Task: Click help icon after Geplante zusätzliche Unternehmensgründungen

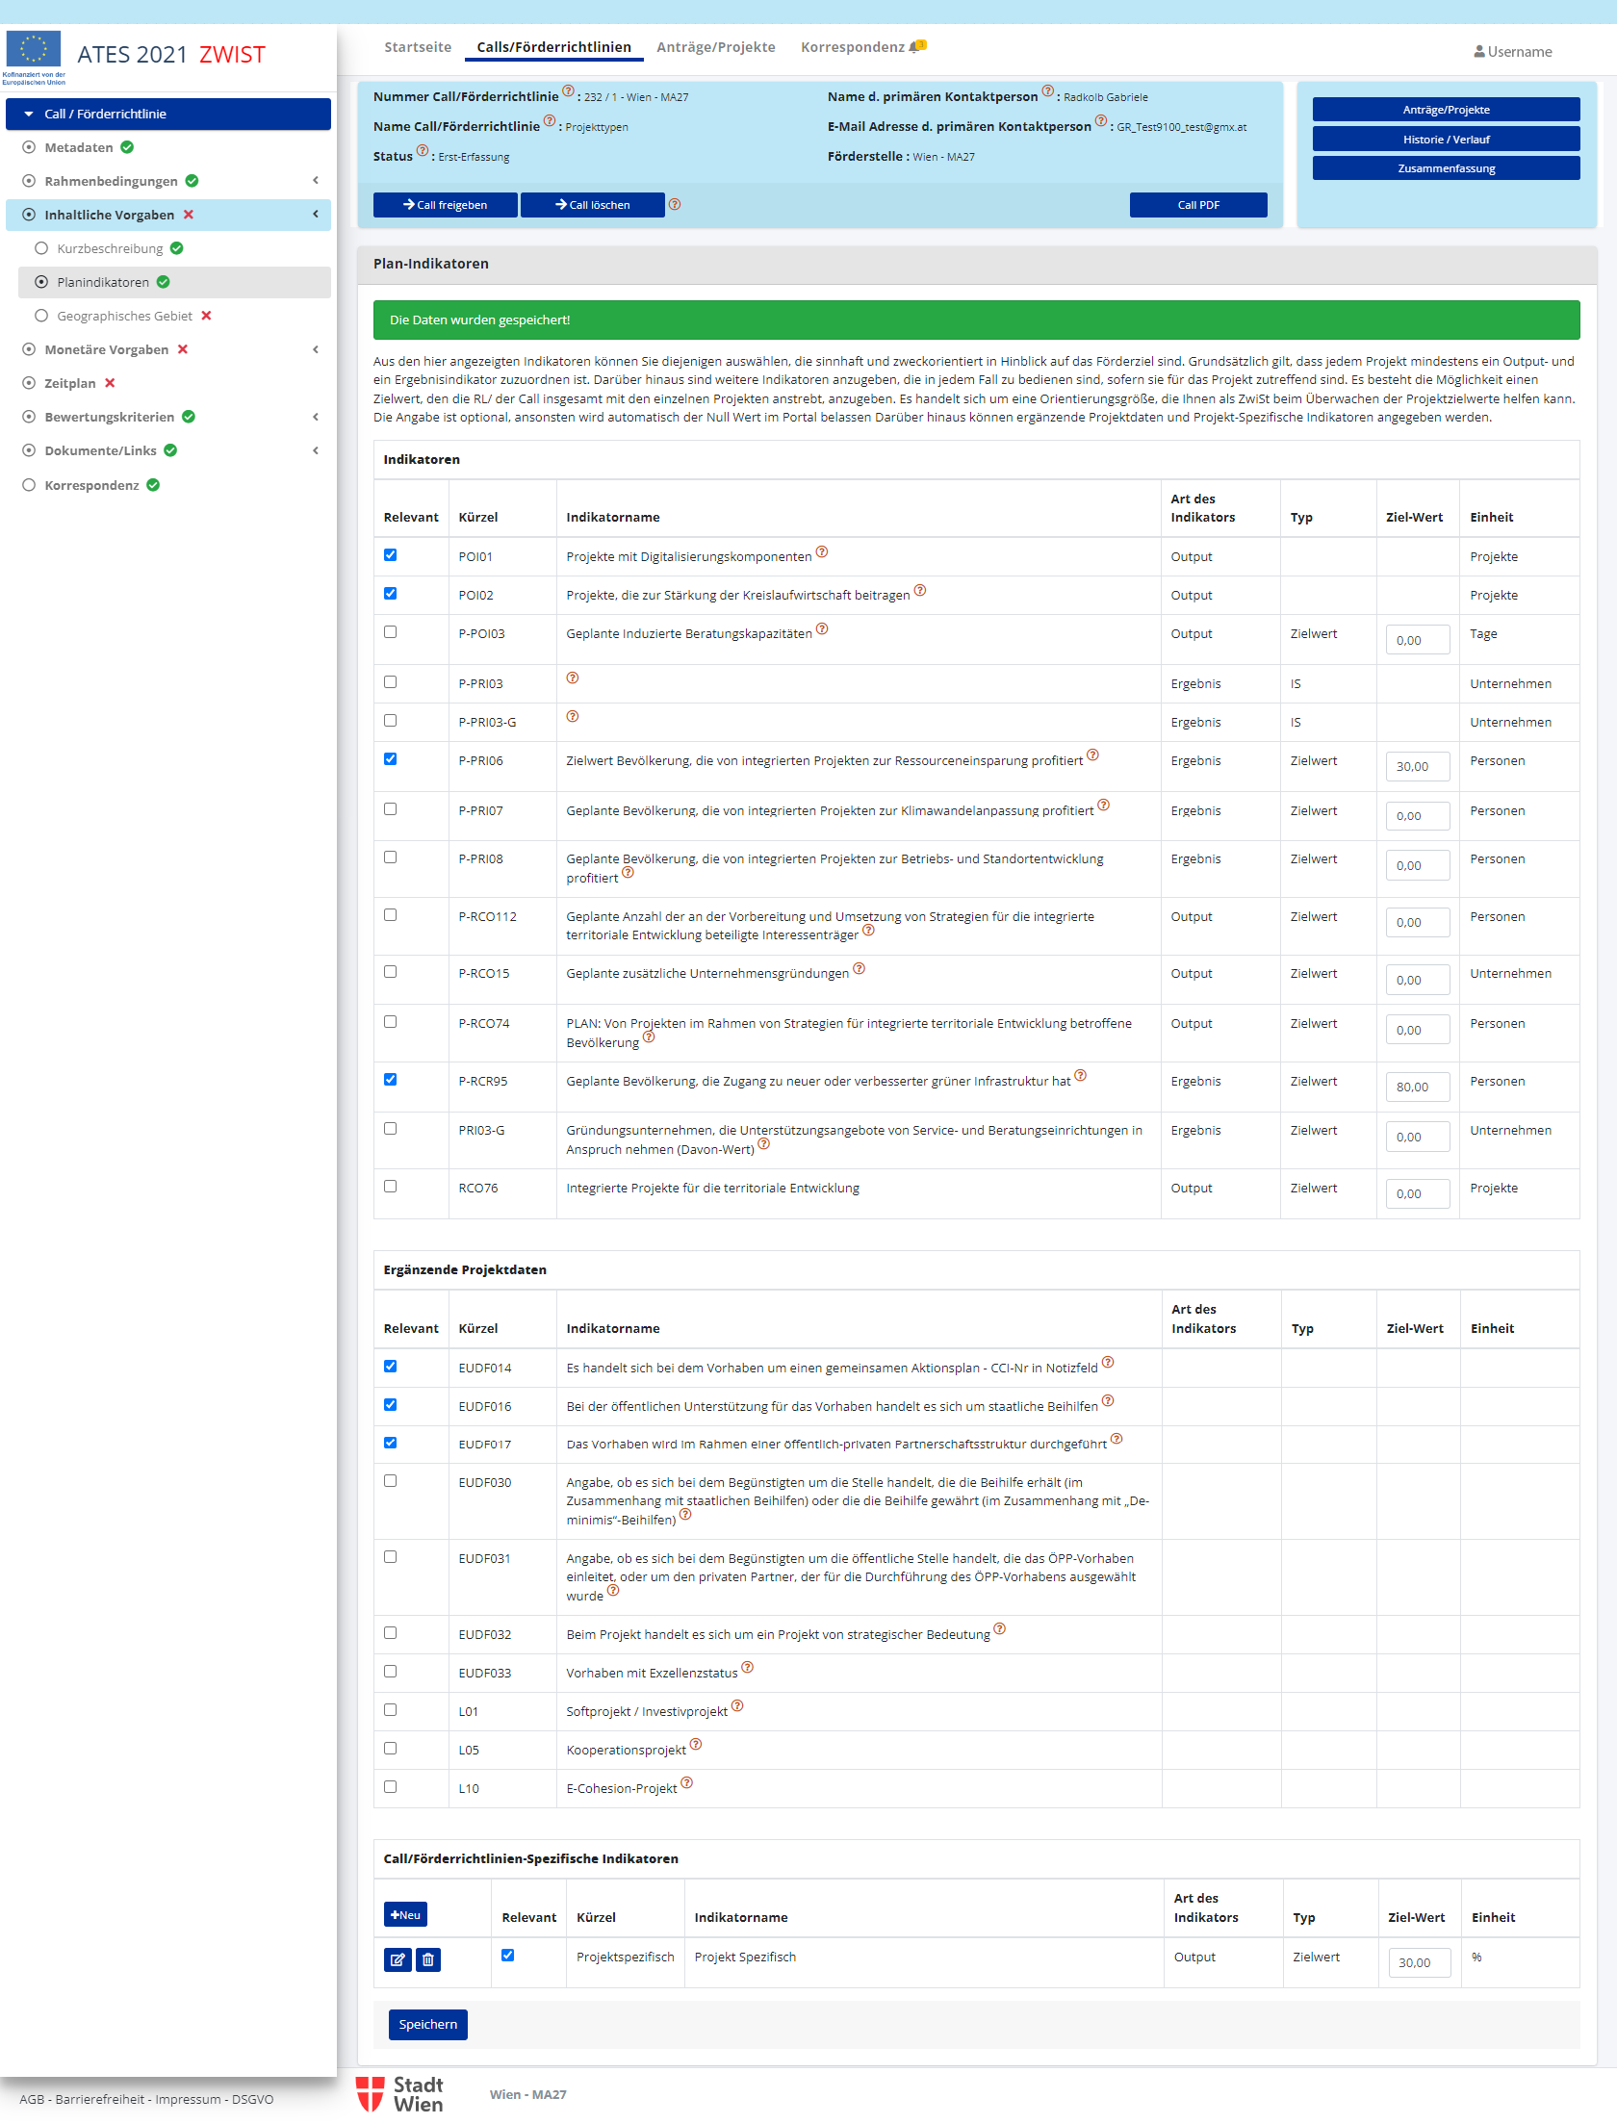Action: (860, 969)
